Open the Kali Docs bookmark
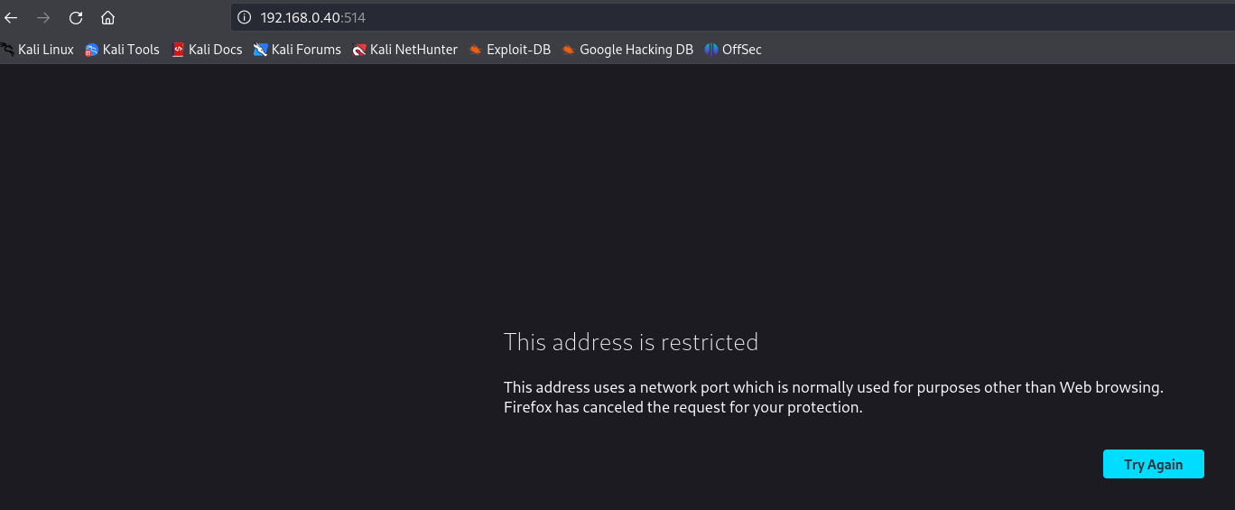The image size is (1235, 510). click(x=207, y=50)
